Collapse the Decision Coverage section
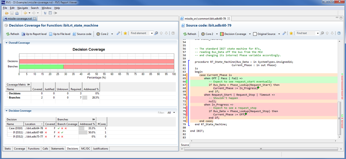 click(6, 111)
